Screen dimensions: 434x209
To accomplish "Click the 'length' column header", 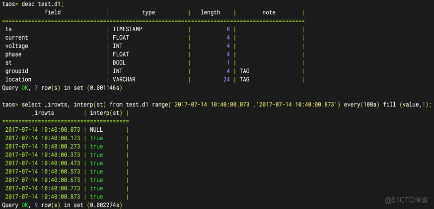I will point(210,12).
